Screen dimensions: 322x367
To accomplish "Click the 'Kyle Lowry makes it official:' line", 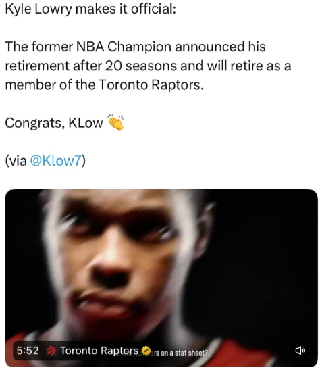I will (x=90, y=9).
